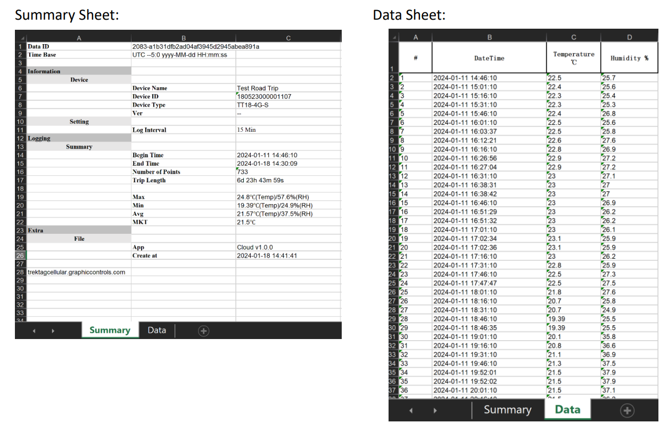Select the DateTime cell '2024-01-11 15:01:10'
The height and width of the screenshot is (440, 668).
click(489, 87)
